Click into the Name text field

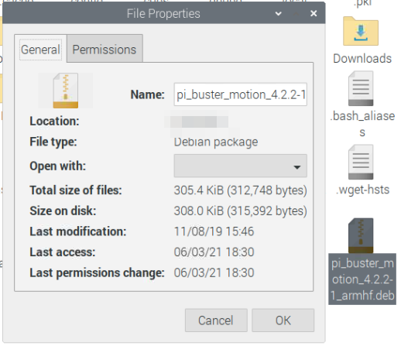coord(240,94)
